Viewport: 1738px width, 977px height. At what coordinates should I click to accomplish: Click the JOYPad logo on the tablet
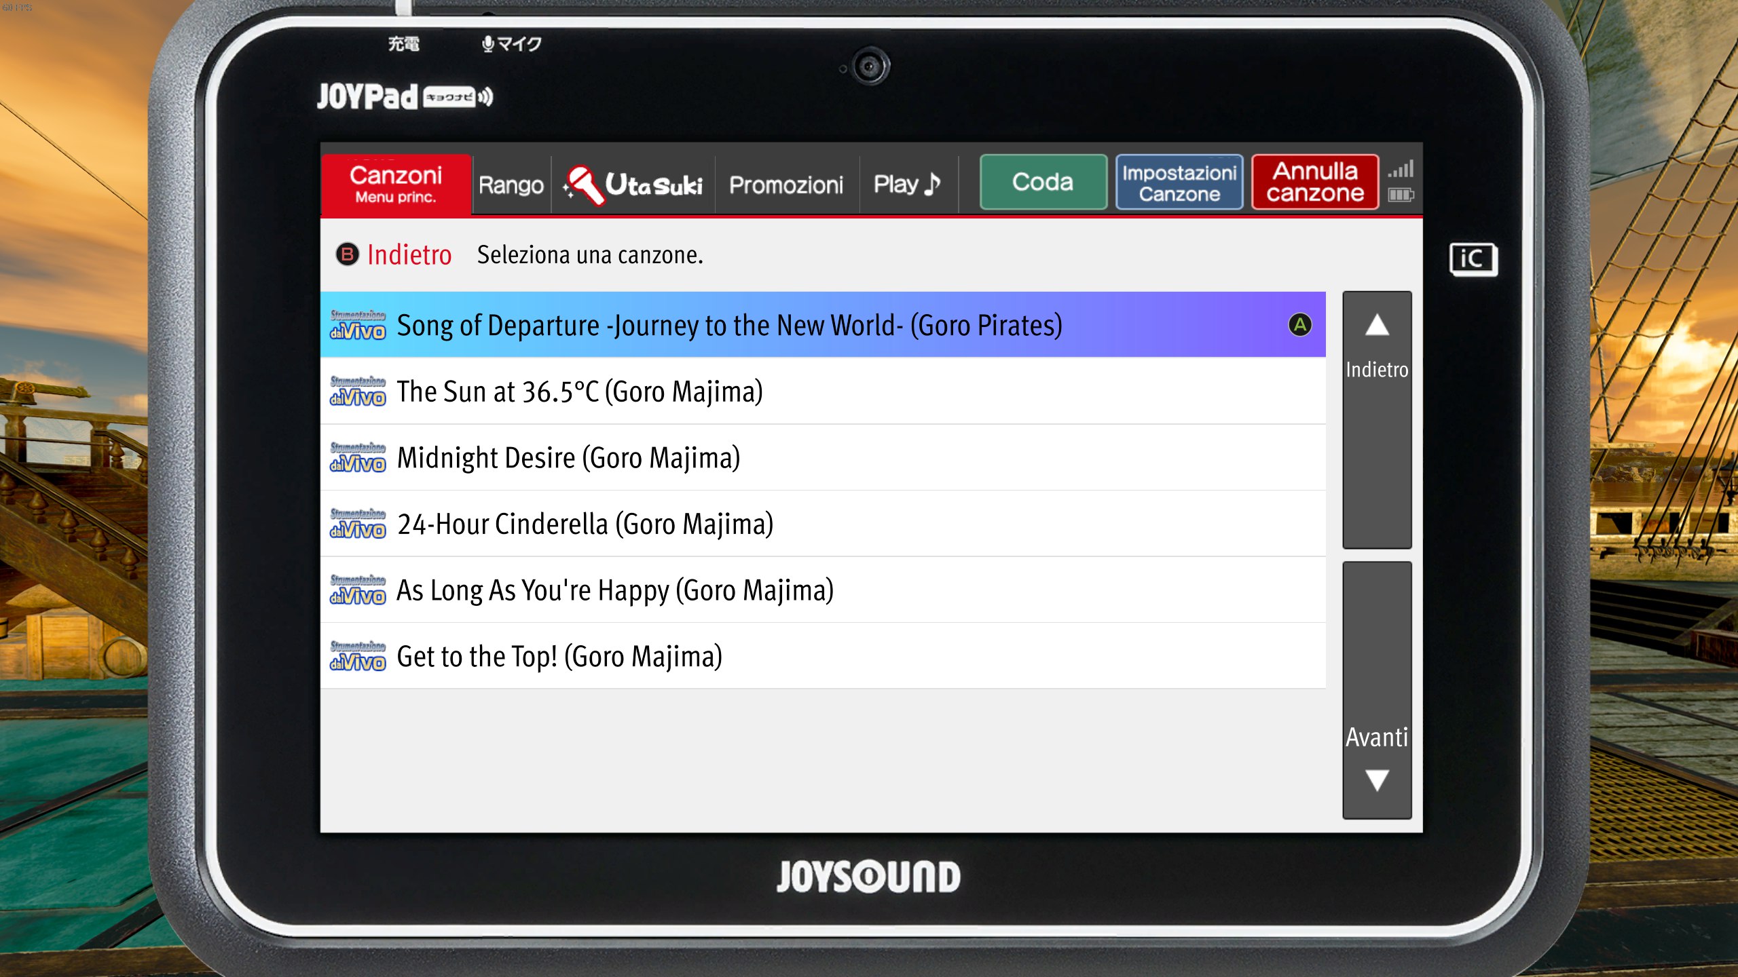405,96
